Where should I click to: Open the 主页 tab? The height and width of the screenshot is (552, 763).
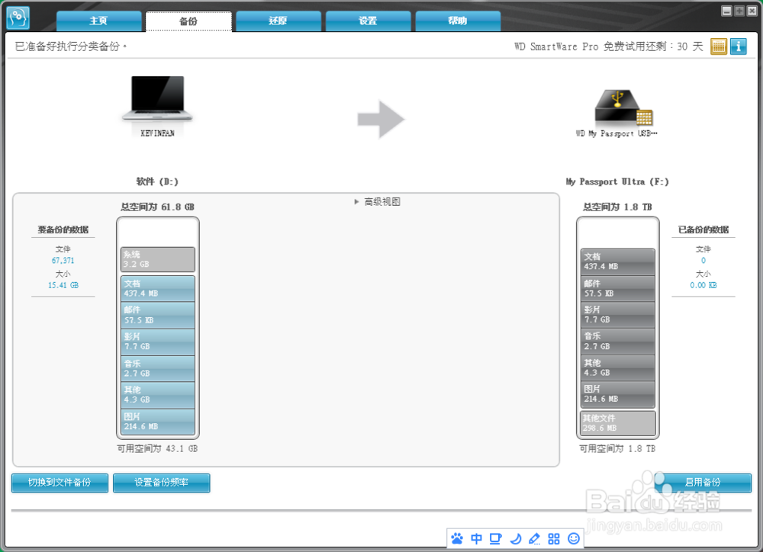click(98, 21)
